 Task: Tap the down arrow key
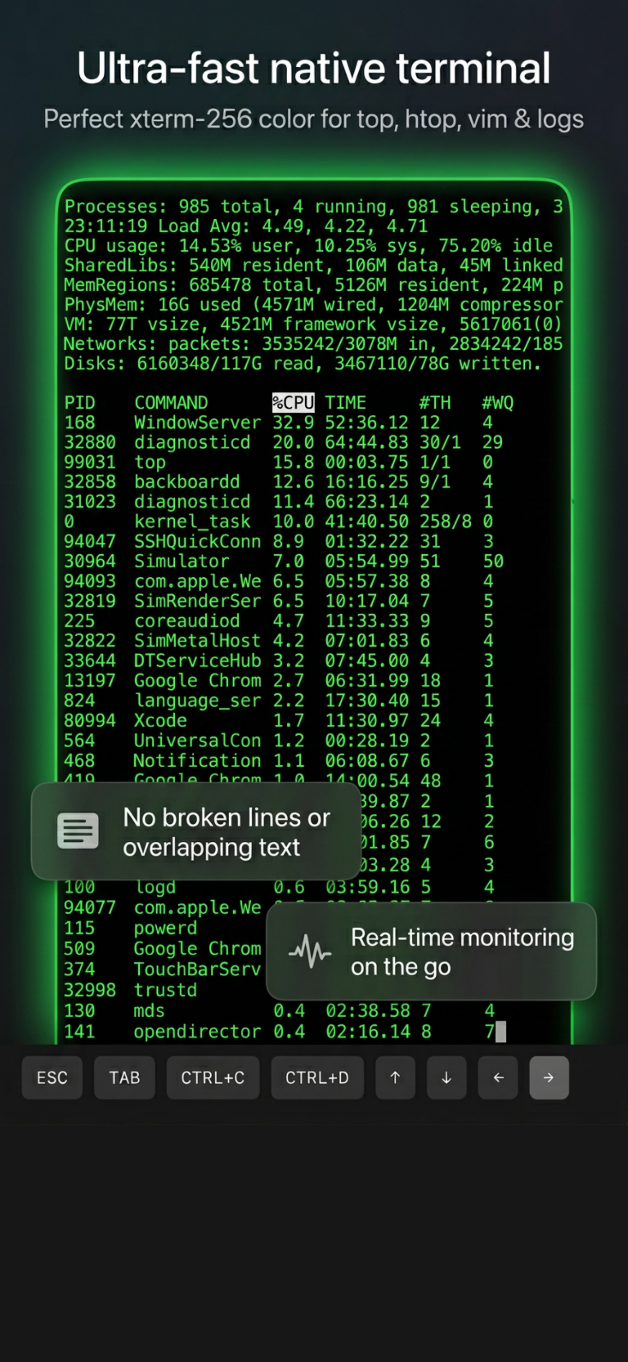point(447,1078)
